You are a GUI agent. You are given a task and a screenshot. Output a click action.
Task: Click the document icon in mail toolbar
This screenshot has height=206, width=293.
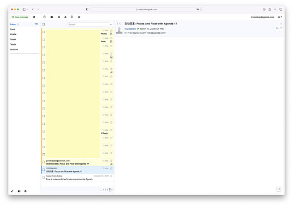[72, 17]
